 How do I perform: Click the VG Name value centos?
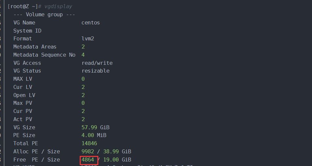(x=90, y=23)
